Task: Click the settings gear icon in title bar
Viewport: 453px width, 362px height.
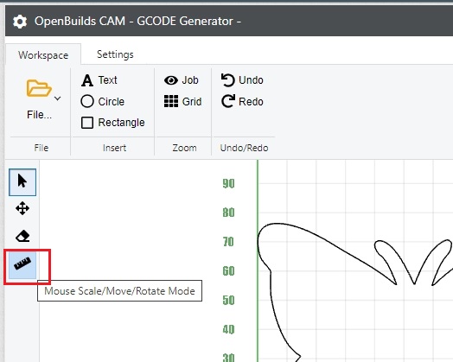Action: 20,22
